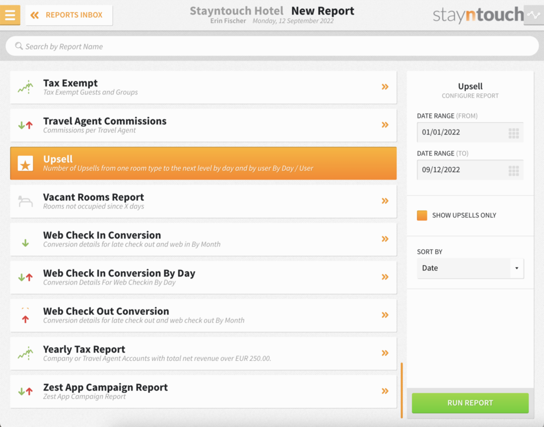Open the hamburger main menu
Viewport: 544px width, 427px height.
click(x=9, y=15)
